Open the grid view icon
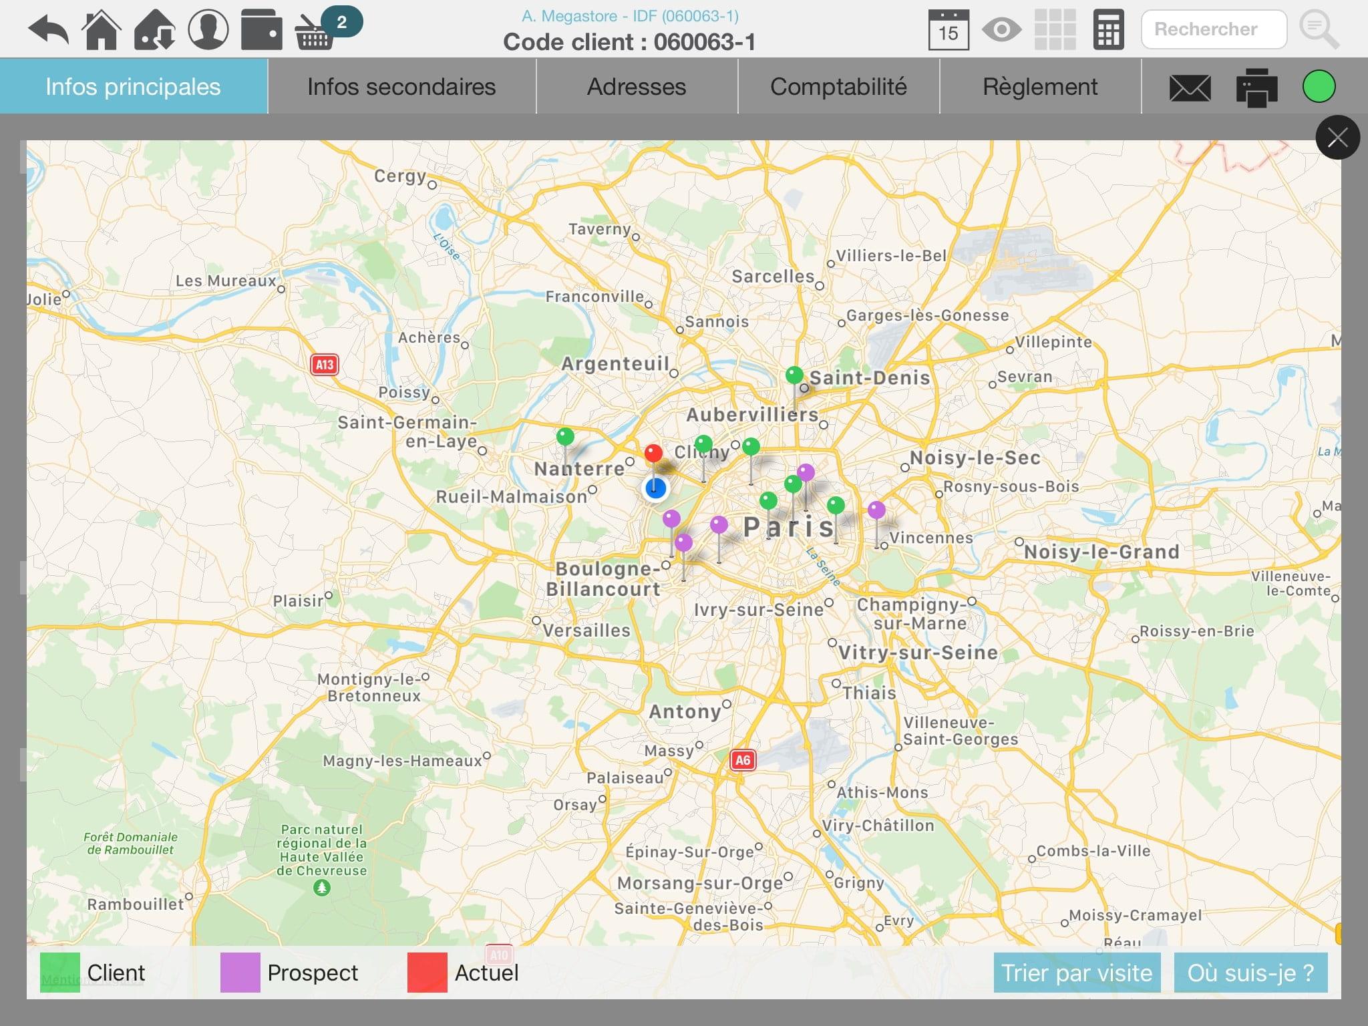The width and height of the screenshot is (1368, 1026). click(1055, 30)
